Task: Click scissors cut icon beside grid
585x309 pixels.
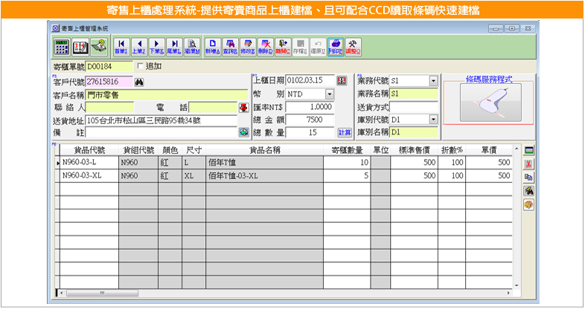Action: point(529,163)
